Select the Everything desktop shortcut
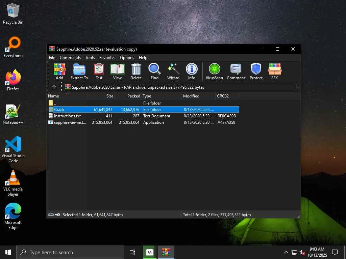The height and width of the screenshot is (259, 346). (x=13, y=47)
